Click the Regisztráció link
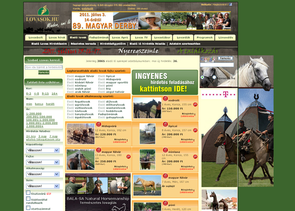 click(220, 4)
